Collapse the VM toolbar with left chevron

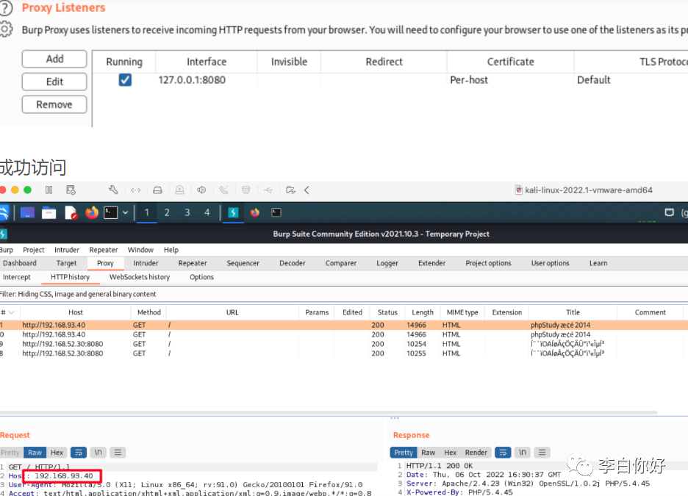(307, 190)
